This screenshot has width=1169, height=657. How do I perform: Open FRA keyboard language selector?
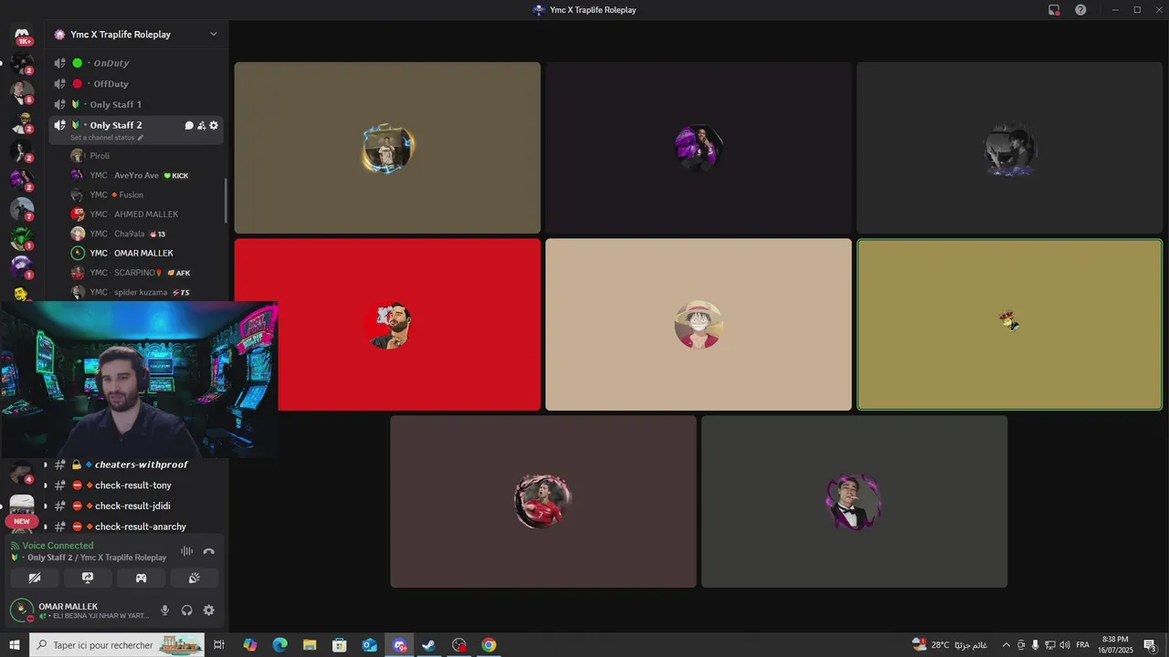(x=1082, y=645)
